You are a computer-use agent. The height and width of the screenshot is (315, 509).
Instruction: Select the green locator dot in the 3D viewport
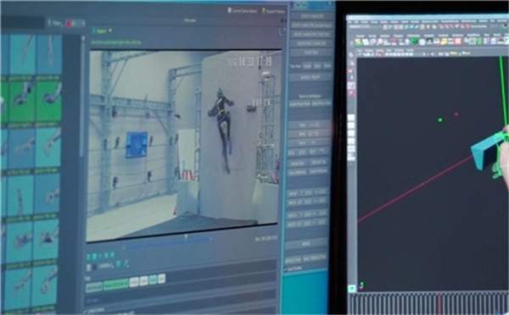439,120
